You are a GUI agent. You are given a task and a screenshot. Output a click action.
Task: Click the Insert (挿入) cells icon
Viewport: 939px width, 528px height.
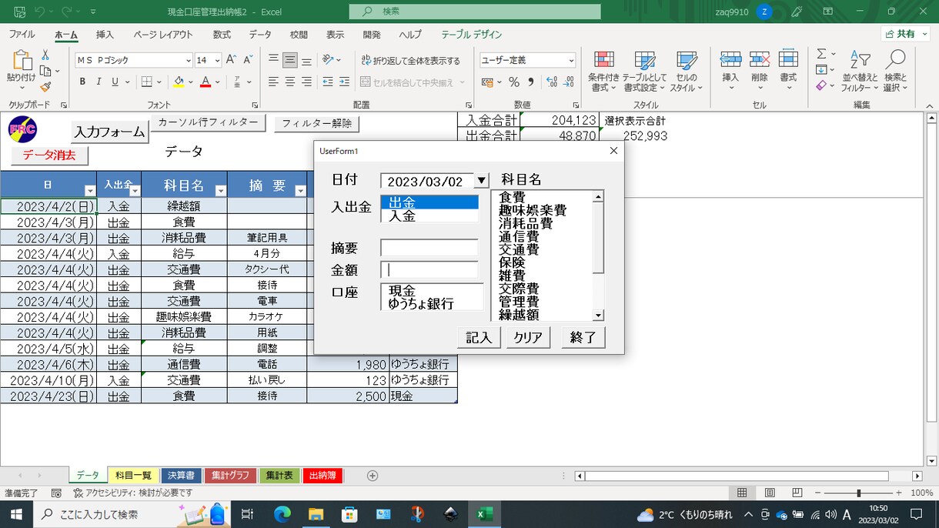point(730,60)
